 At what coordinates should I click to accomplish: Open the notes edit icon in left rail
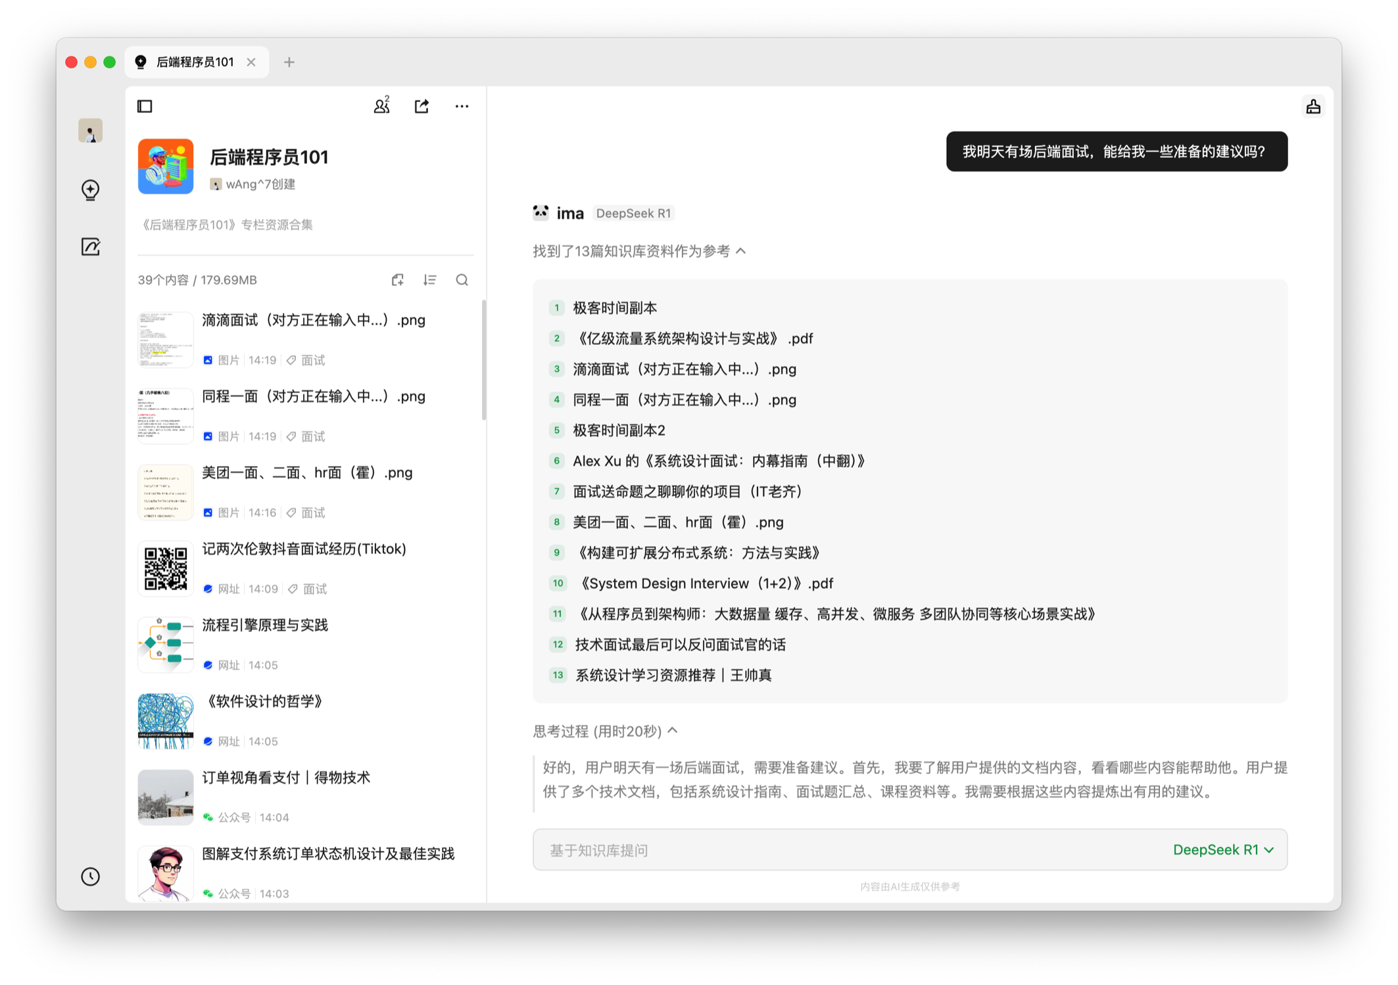click(91, 246)
